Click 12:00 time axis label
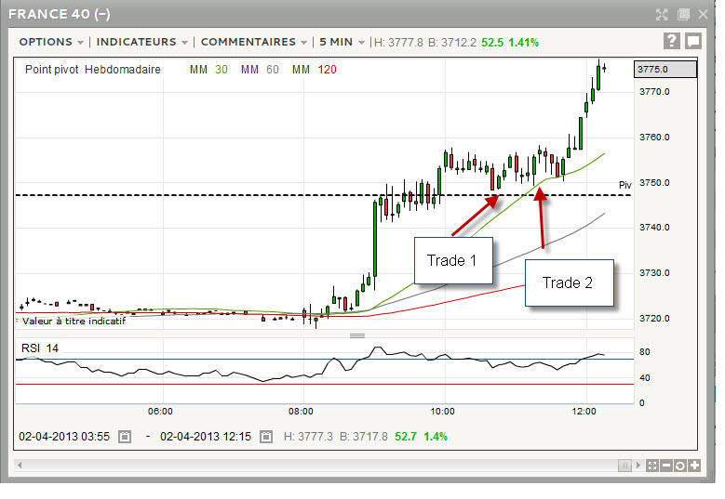 (584, 412)
